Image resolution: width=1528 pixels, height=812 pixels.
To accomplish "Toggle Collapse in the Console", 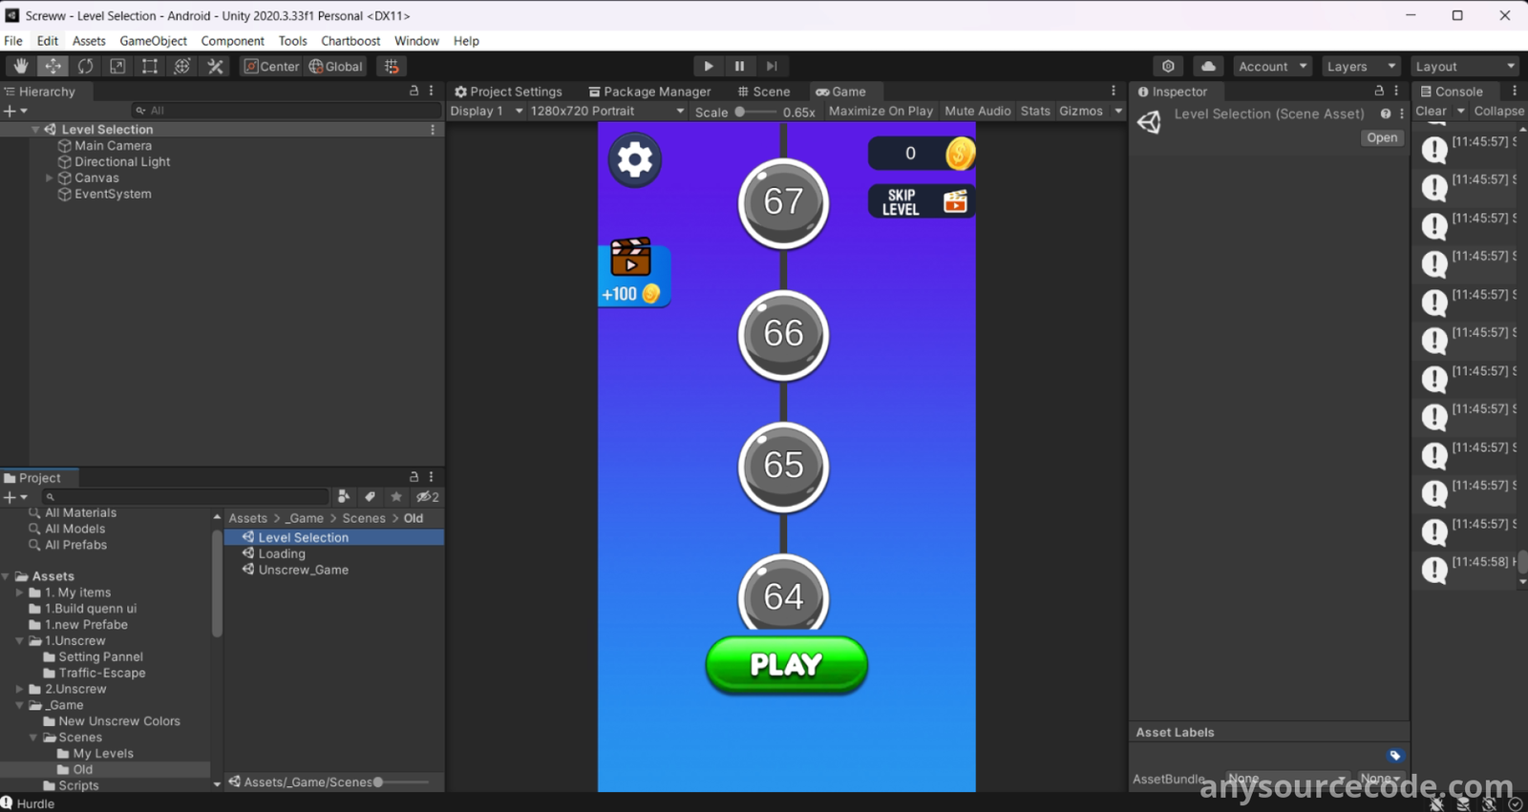I will click(1498, 111).
